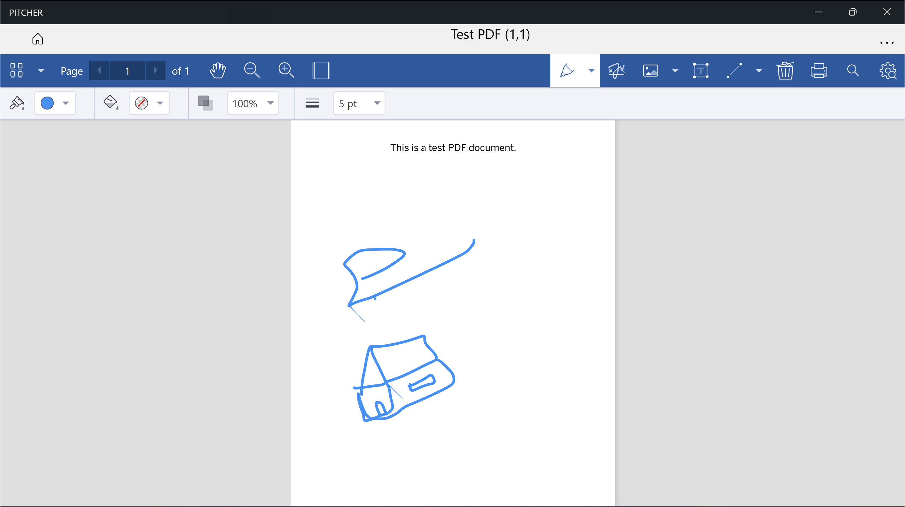
Task: Open the Search tool in toolbar
Action: [x=853, y=71]
